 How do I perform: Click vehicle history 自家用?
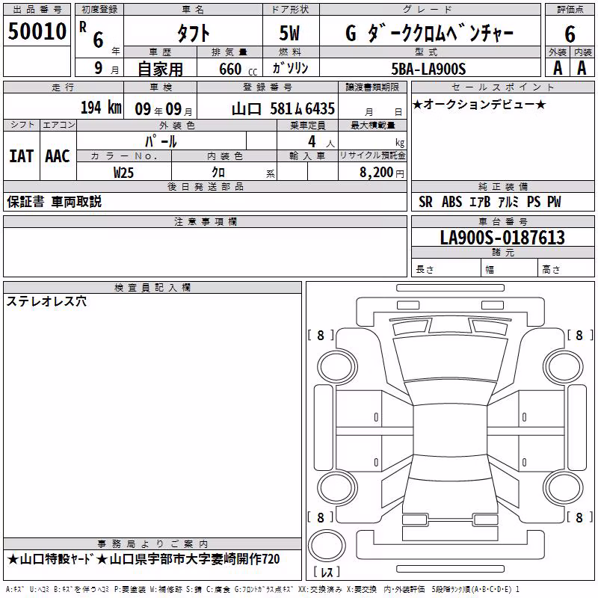click(x=160, y=69)
